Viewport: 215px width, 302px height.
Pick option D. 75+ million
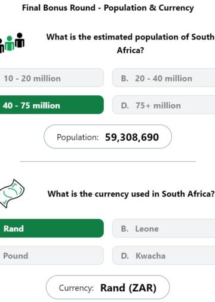point(164,105)
